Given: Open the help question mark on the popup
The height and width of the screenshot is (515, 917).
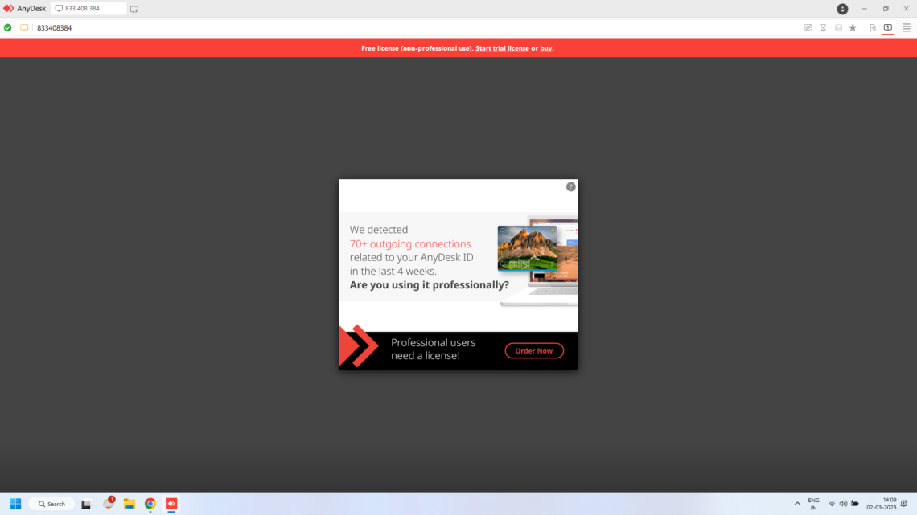Looking at the screenshot, I should (571, 186).
